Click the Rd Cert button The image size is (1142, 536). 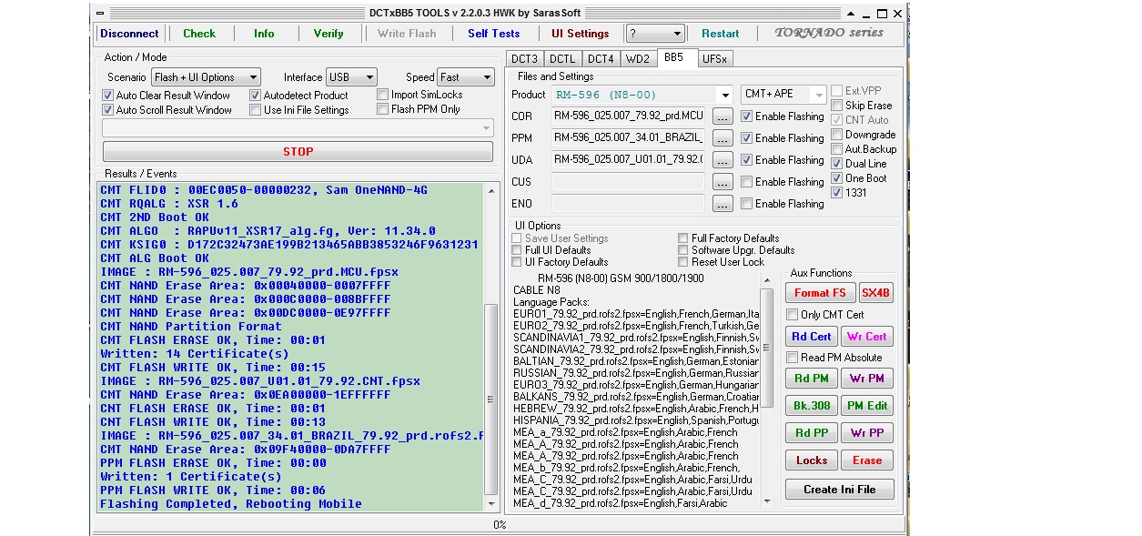click(812, 337)
